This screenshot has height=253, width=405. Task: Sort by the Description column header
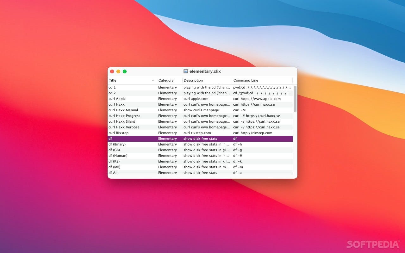point(207,80)
